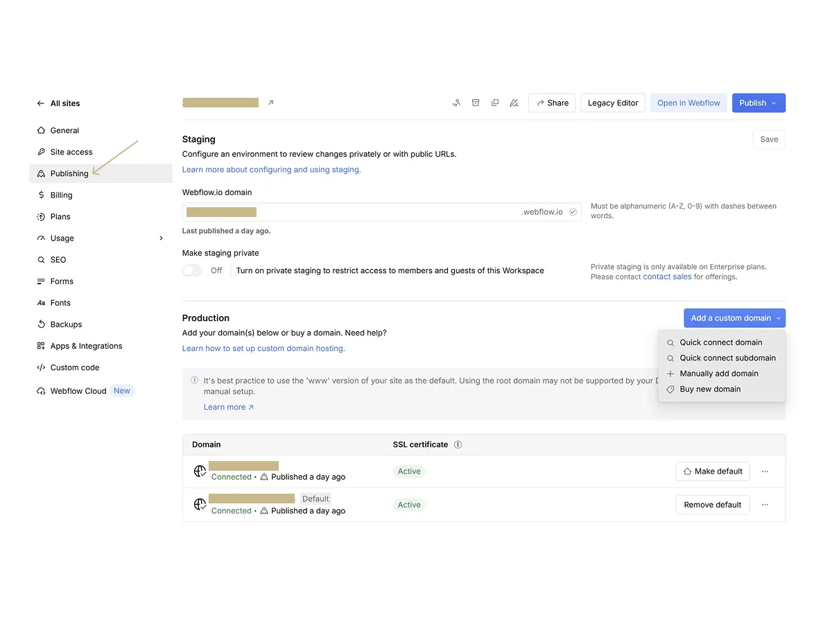The height and width of the screenshot is (624, 832).
Task: Open custom domain hosting help link
Action: 263,348
